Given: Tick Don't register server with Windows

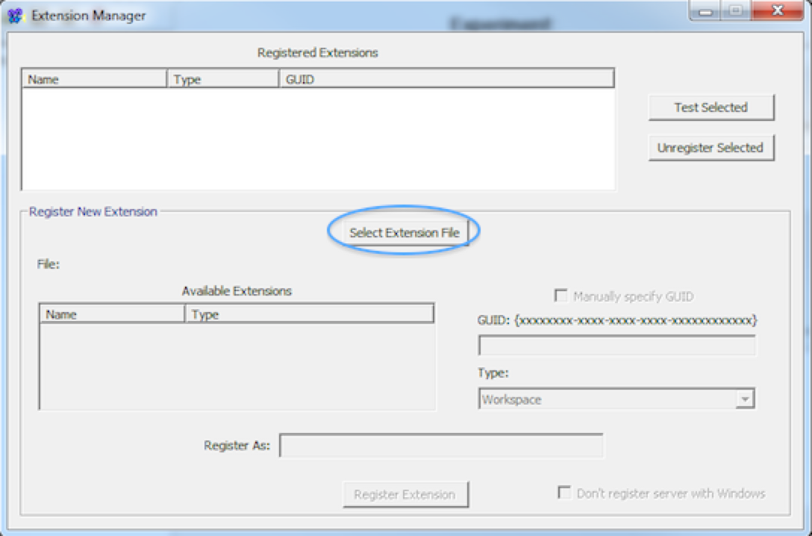Looking at the screenshot, I should tap(565, 493).
